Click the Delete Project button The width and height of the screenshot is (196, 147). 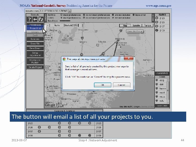(x=35, y=67)
